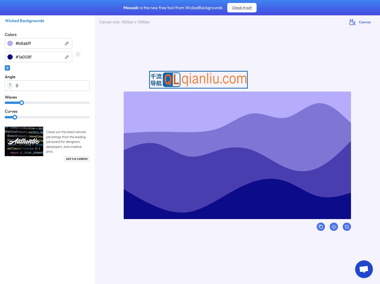The image size is (380, 284).
Task: Click the copy SVG icon below canvas
Action: tap(321, 227)
